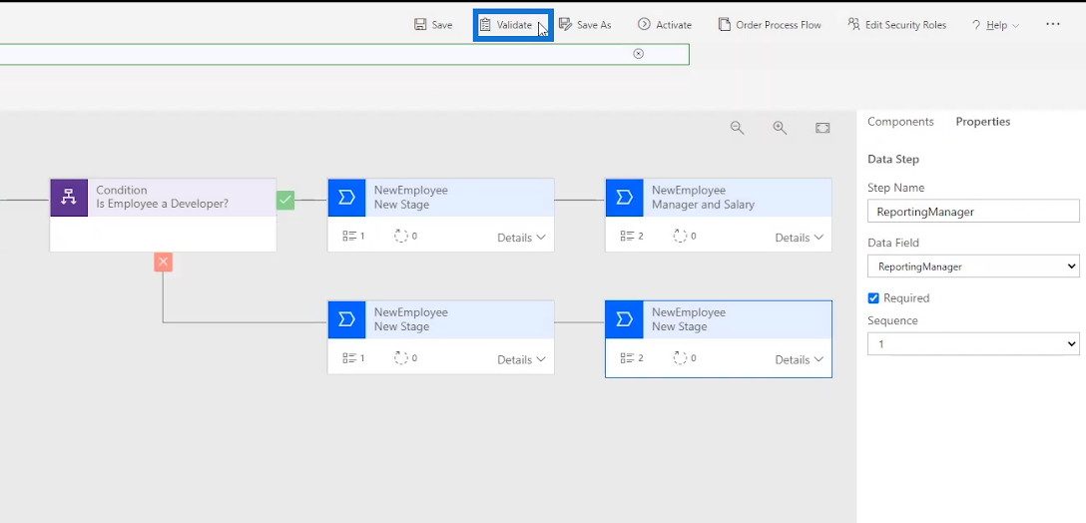Select the top-left New Stage icon after the checkmark

pos(346,198)
